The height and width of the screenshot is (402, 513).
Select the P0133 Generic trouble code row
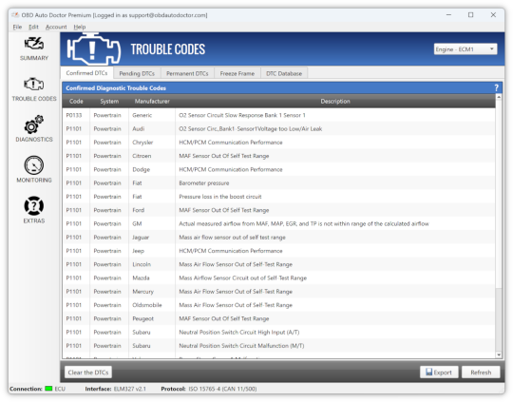(278, 115)
